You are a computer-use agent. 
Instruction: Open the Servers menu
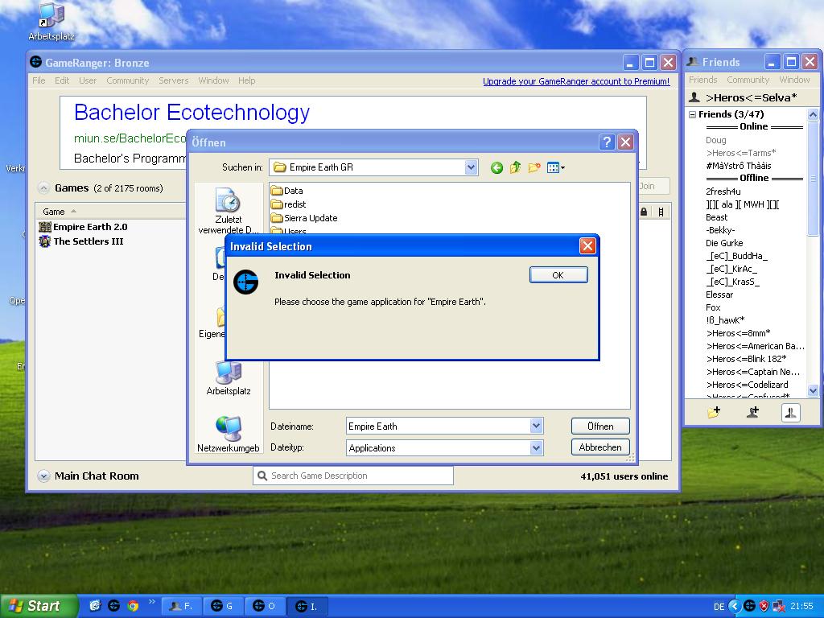[173, 80]
